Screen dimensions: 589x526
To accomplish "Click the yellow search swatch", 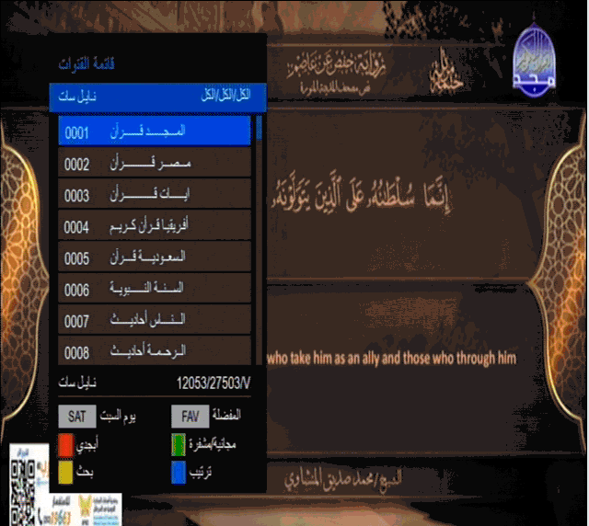I will click(65, 473).
